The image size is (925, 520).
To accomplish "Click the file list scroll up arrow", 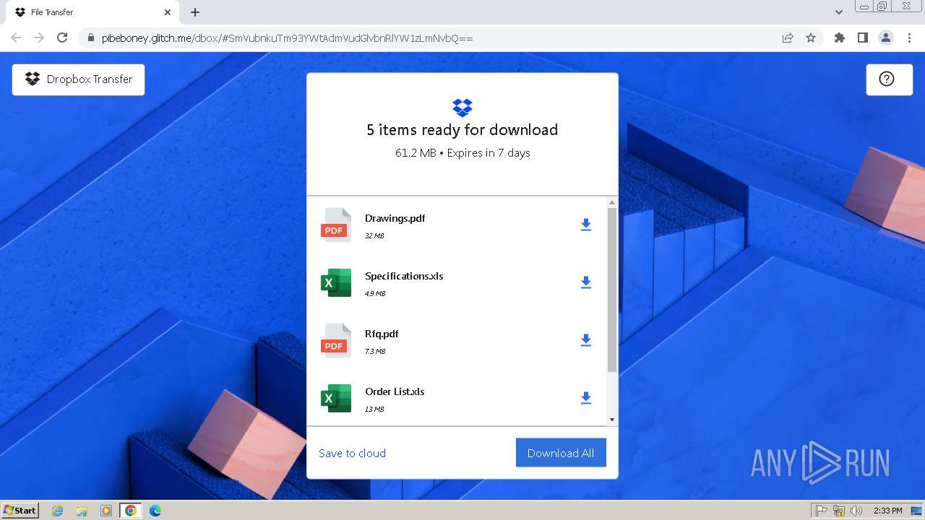I will (x=612, y=203).
